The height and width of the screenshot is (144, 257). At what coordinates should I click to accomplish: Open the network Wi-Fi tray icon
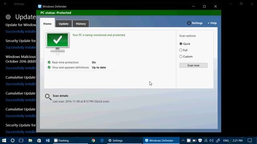coord(206,140)
